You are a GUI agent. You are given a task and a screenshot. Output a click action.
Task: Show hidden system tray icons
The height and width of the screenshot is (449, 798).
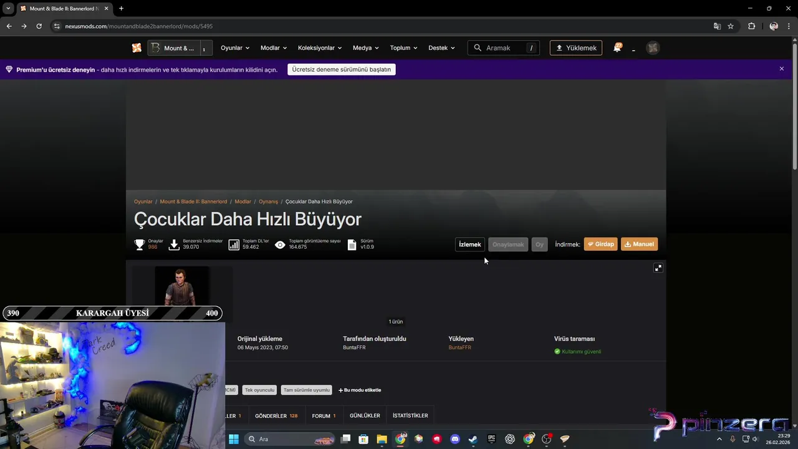719,439
